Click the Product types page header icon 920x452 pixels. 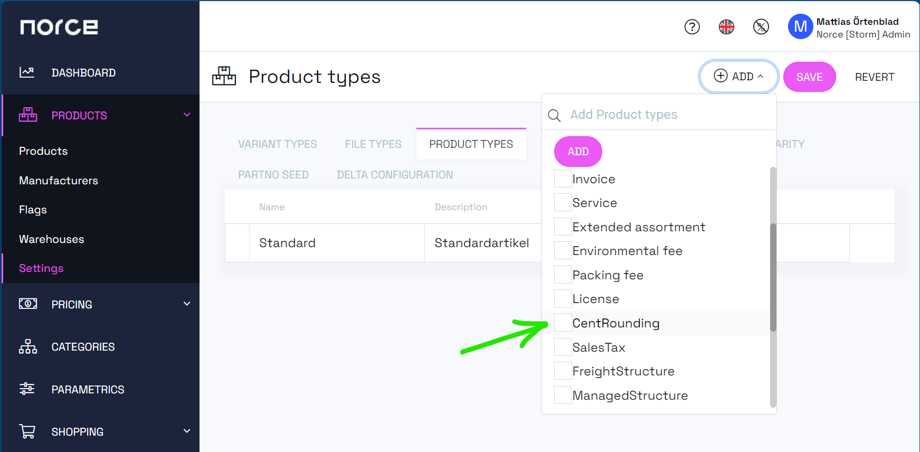coord(224,76)
